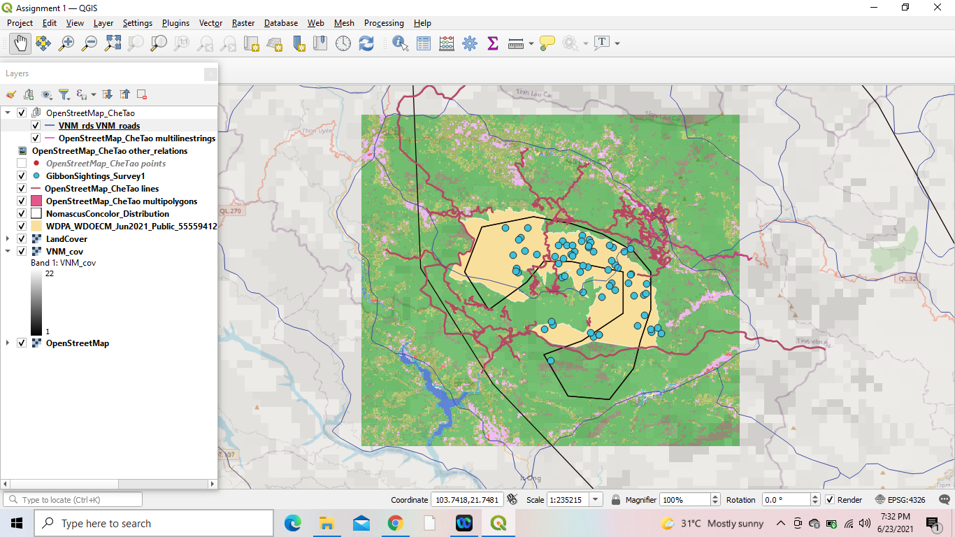955x537 pixels.
Task: Open the Project menu
Action: coord(20,23)
